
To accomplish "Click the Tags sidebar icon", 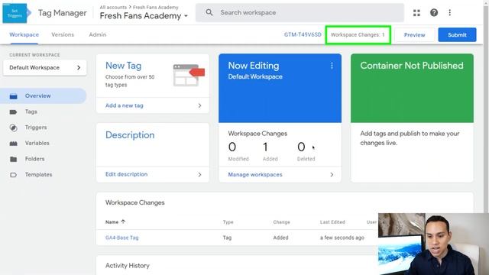I will (x=14, y=112).
